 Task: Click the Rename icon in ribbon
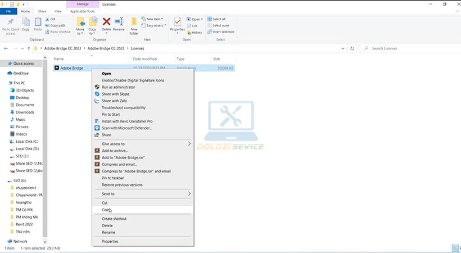pos(119,22)
